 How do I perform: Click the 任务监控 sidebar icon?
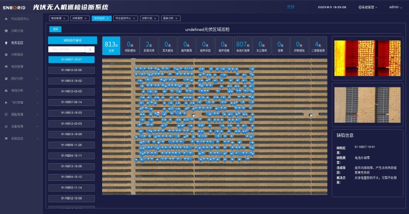[x=6, y=43]
